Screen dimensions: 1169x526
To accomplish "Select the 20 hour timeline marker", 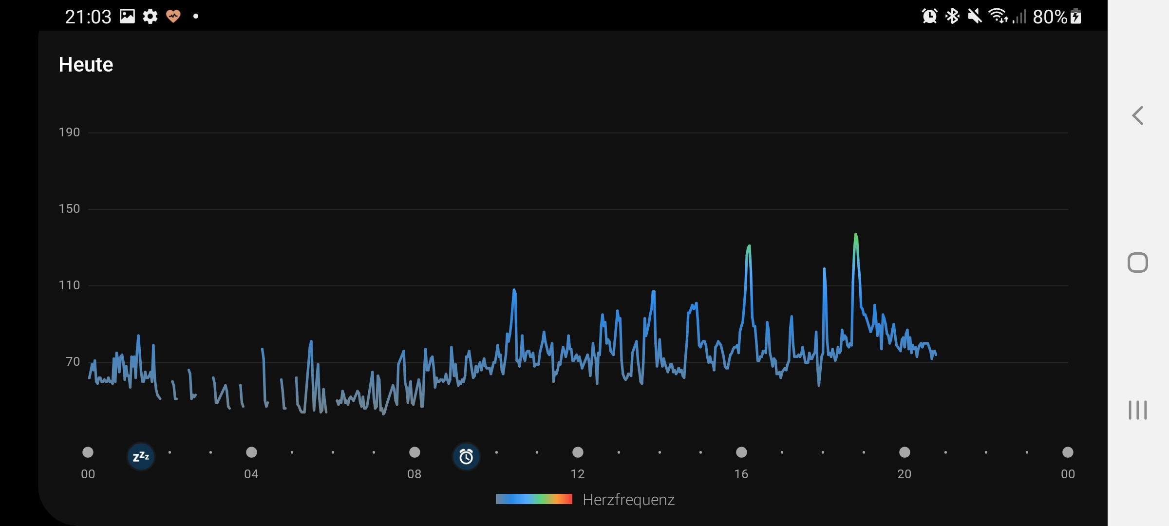I will point(905,452).
